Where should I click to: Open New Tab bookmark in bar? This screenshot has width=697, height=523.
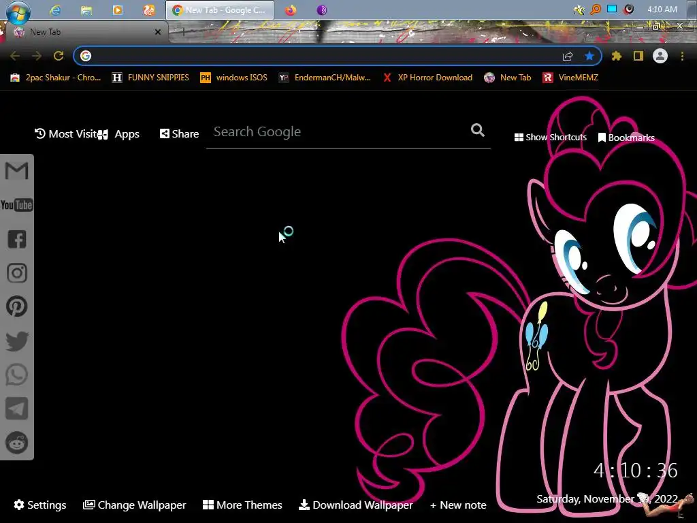tap(508, 78)
